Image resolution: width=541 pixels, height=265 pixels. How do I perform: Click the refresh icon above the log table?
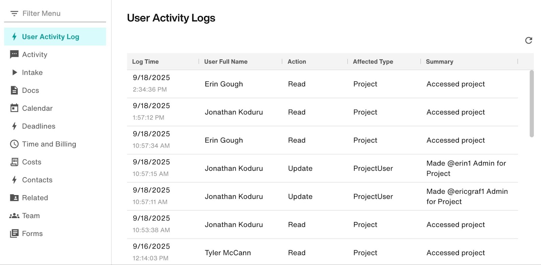pos(529,40)
